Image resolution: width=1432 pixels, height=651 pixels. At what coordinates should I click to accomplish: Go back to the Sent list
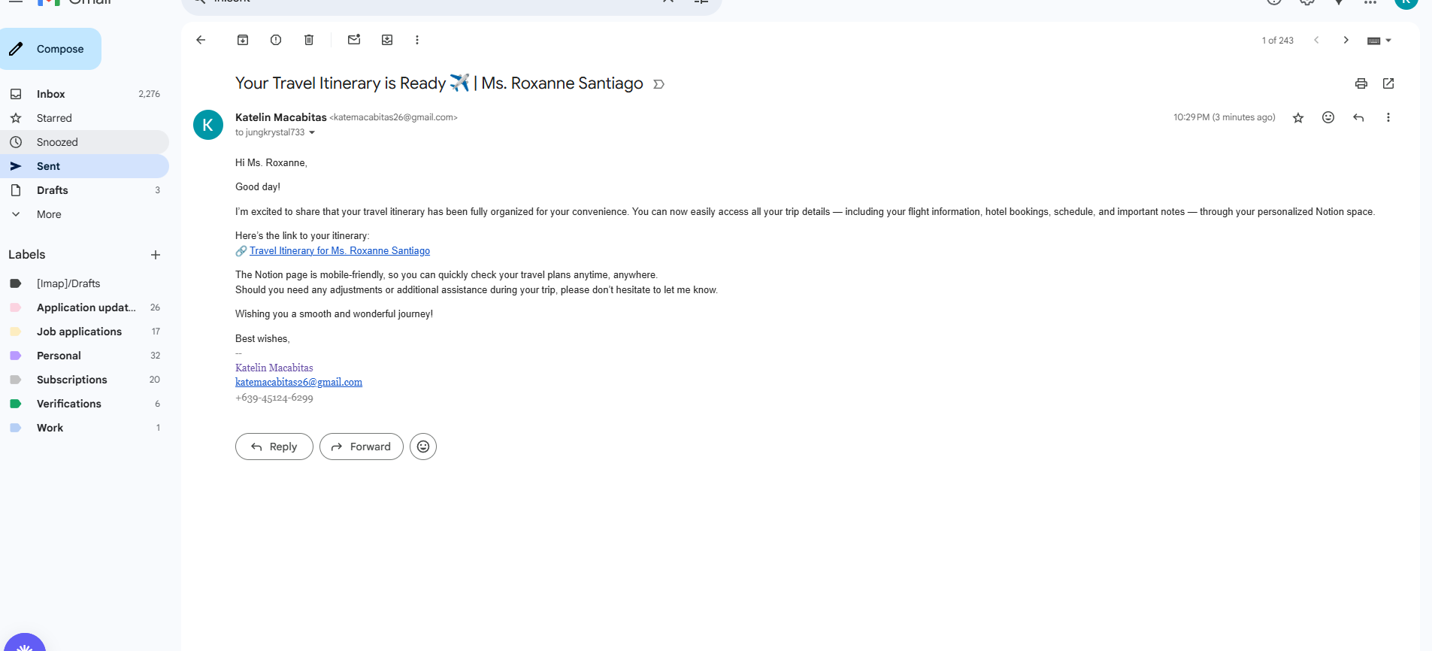[x=201, y=40]
